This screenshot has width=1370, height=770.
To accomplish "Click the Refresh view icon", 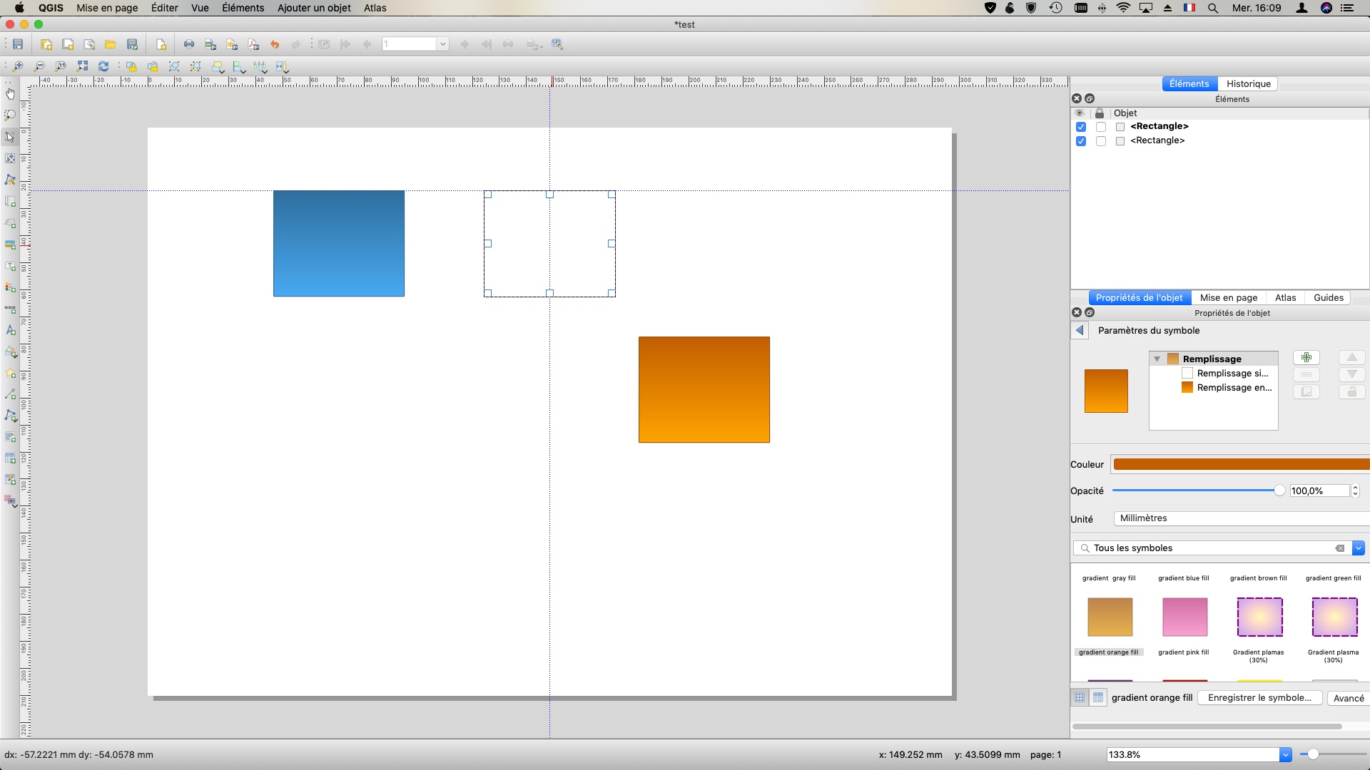I will coord(103,66).
